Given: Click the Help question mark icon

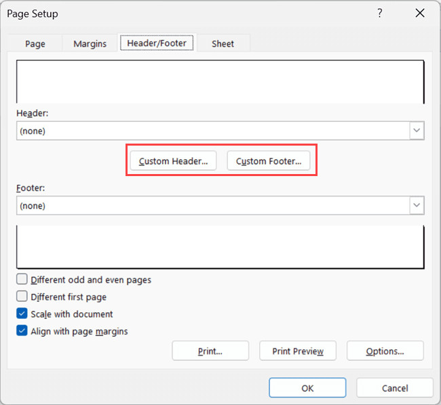Looking at the screenshot, I should [x=380, y=14].
